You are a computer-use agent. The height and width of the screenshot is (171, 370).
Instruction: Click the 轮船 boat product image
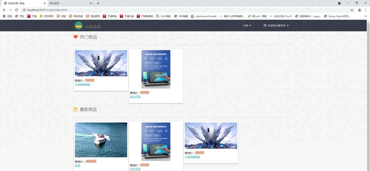101,140
